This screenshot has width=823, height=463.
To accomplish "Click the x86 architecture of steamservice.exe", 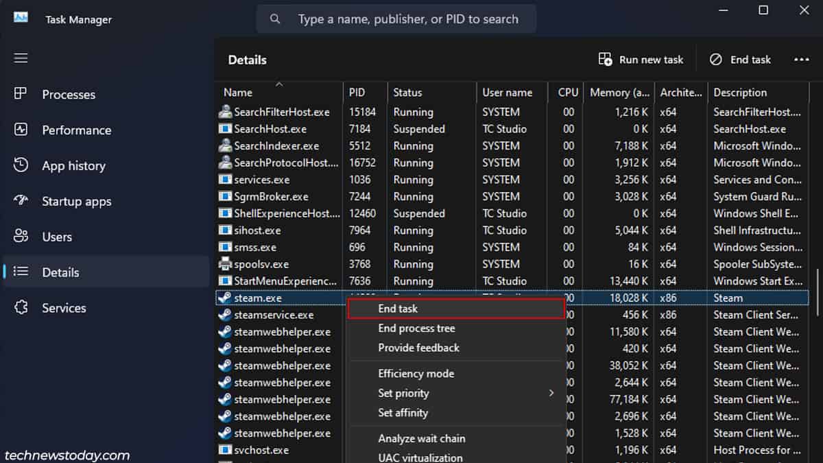I will tap(668, 315).
